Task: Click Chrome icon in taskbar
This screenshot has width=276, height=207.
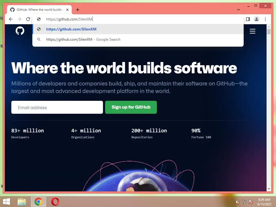Action: (x=39, y=202)
